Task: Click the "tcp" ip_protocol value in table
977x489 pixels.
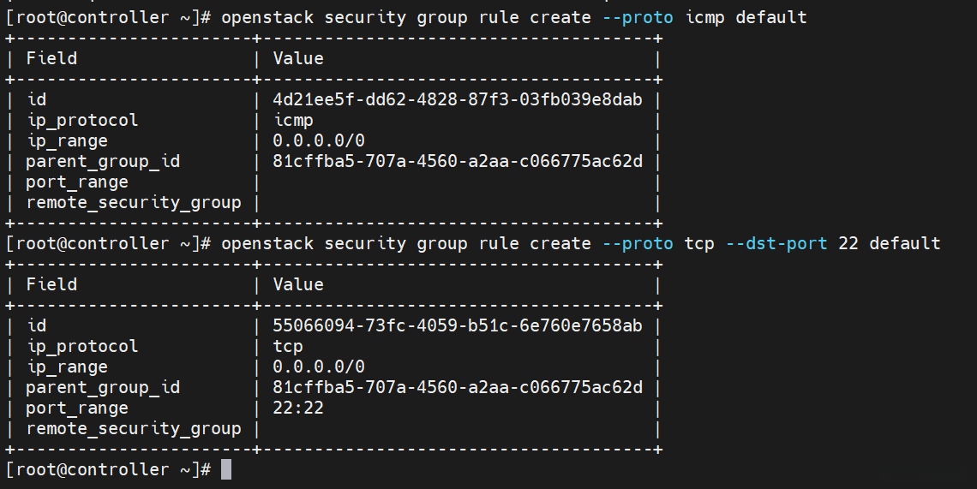Action: point(288,346)
